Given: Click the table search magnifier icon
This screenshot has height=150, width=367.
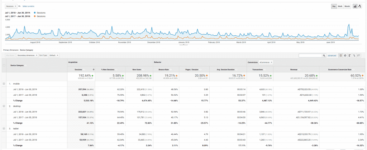Looking at the screenshot, I should (324, 55).
